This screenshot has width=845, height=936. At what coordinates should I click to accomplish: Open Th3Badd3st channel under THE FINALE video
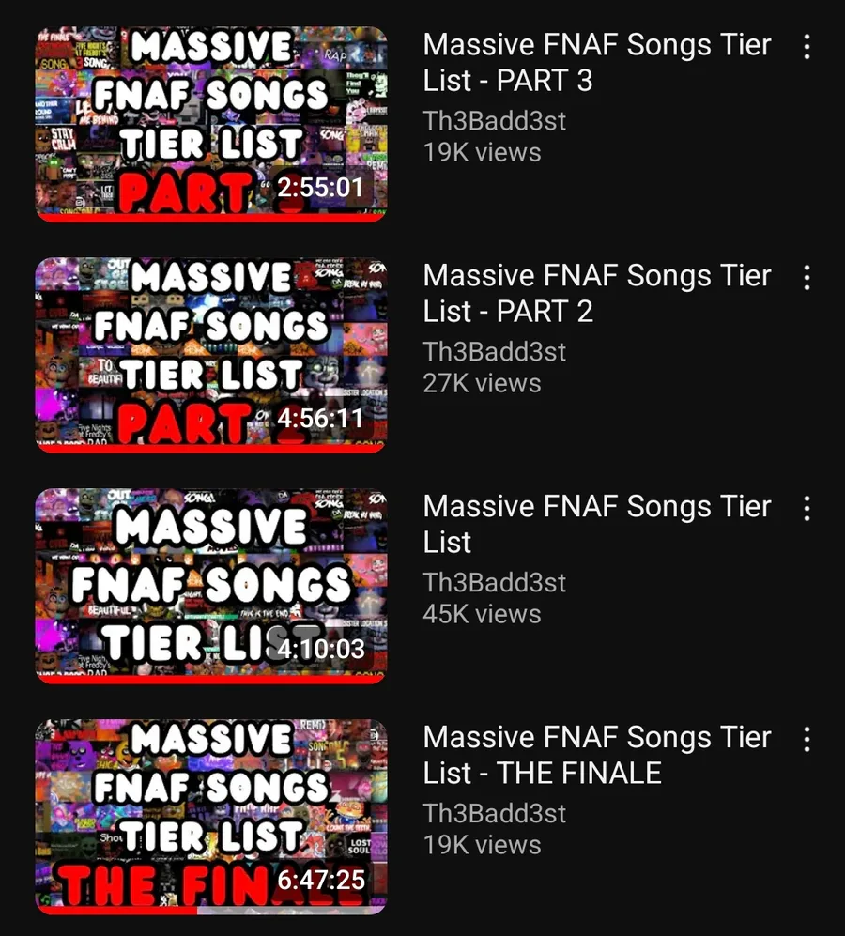click(495, 814)
